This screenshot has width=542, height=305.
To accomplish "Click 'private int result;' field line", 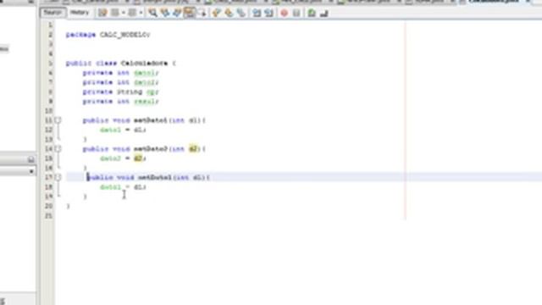I will click(120, 102).
